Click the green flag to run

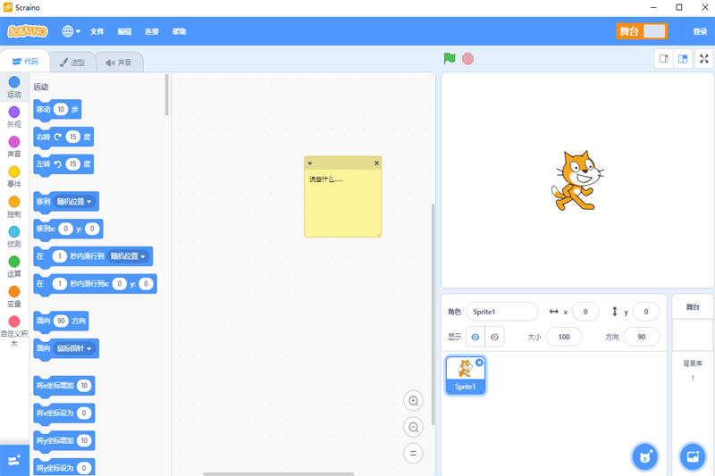click(450, 58)
